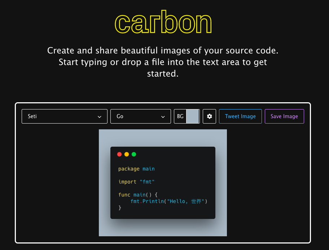This screenshot has width=329, height=250.
Task: Open the Go language dropdown
Action: (141, 116)
